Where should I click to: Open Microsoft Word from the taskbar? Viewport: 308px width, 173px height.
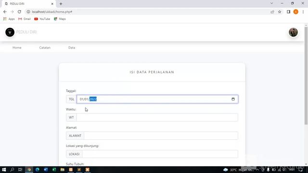pyautogui.click(x=46, y=170)
